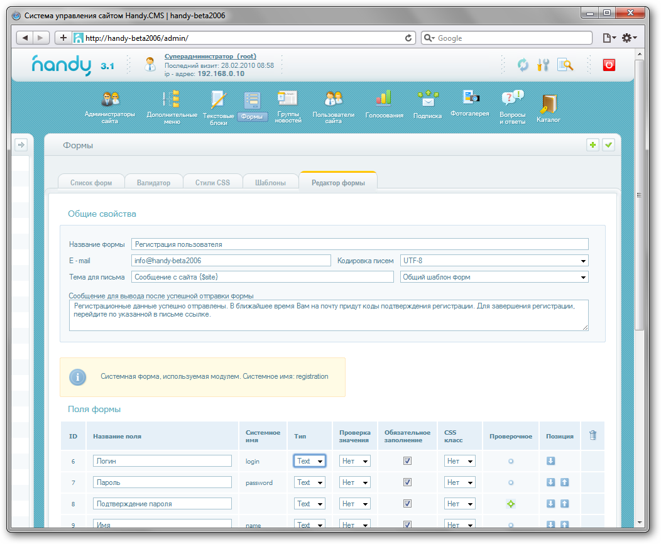Expand the Общий шаблон форм dropdown
Image resolution: width=661 pixels, height=544 pixels.
(494, 277)
